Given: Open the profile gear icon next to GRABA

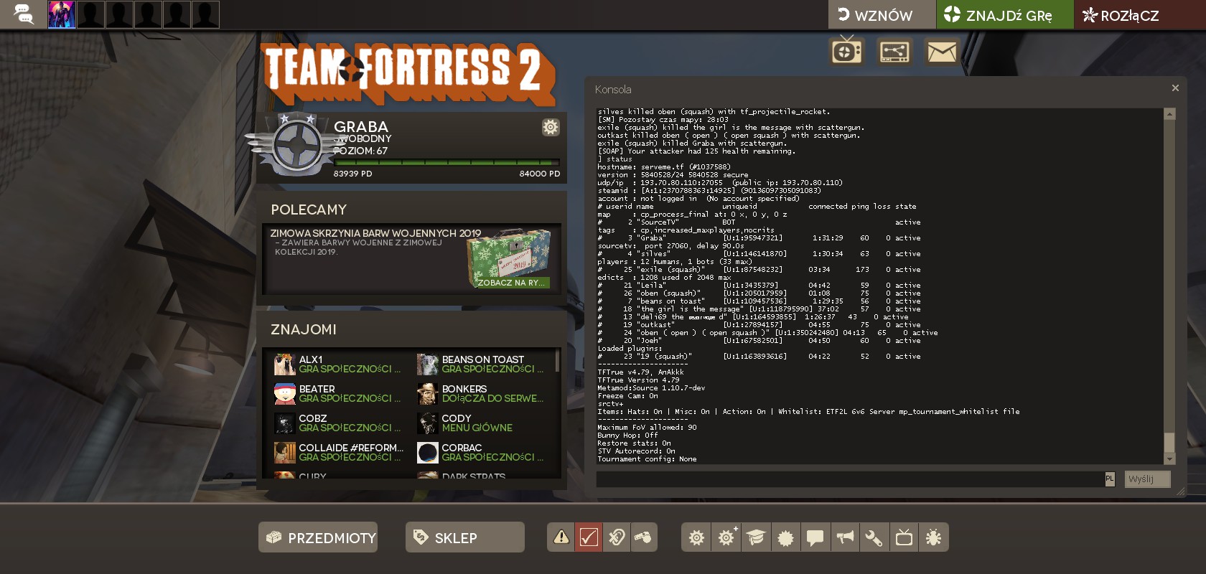Looking at the screenshot, I should point(551,127).
